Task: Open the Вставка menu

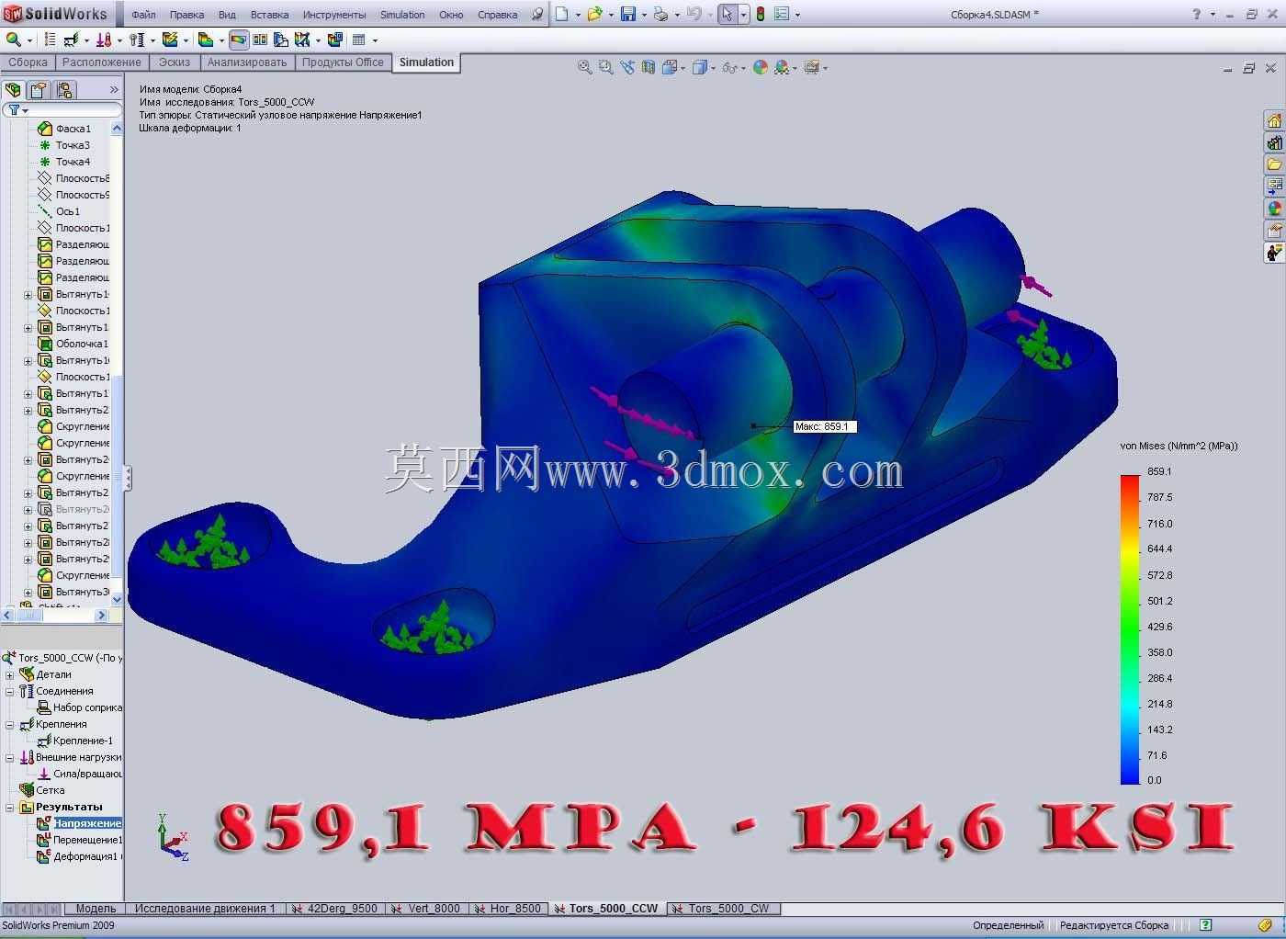Action: click(269, 15)
